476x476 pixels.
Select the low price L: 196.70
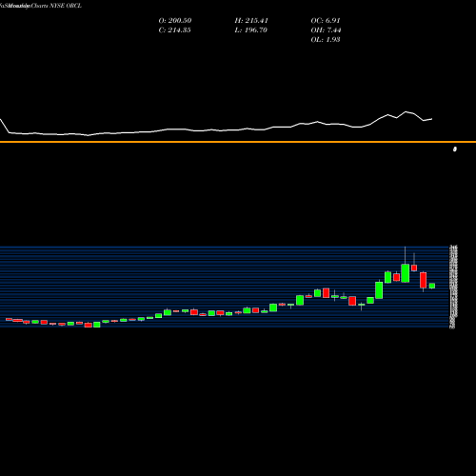[250, 30]
